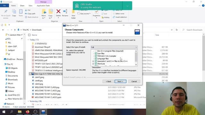This screenshot has width=205, height=115.
Task: Open recent locations dropdown arrow
Action: (12, 30)
